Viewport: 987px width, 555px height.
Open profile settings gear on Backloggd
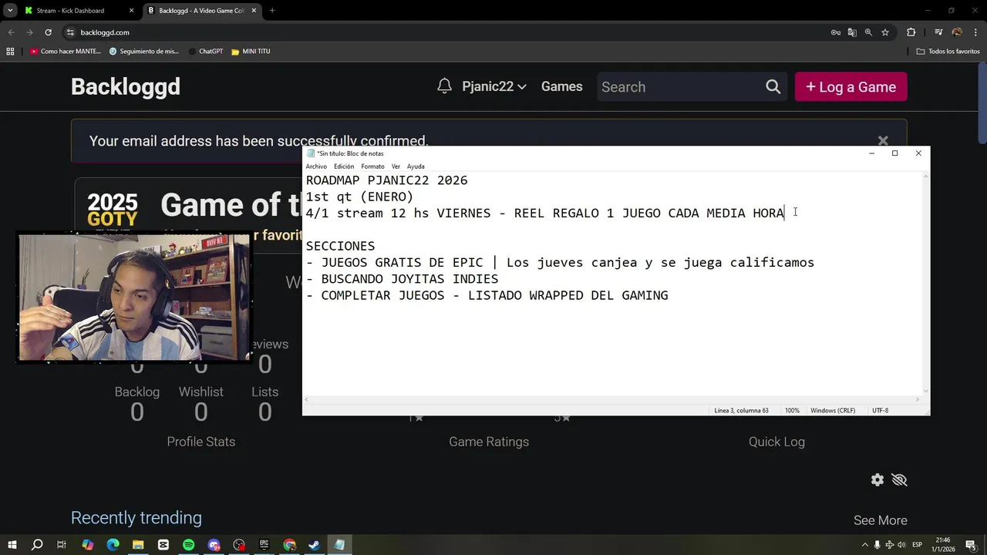pos(878,479)
